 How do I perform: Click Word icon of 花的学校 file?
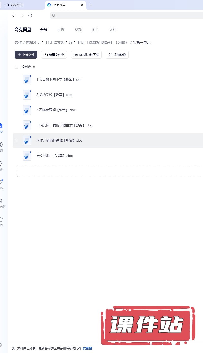(27, 95)
